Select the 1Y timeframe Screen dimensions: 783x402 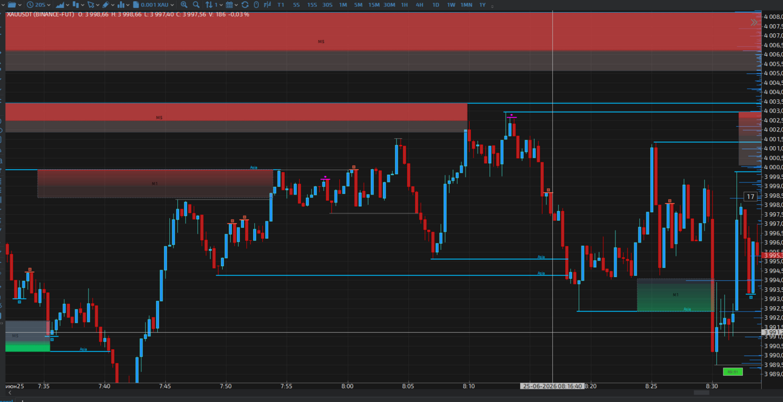483,5
